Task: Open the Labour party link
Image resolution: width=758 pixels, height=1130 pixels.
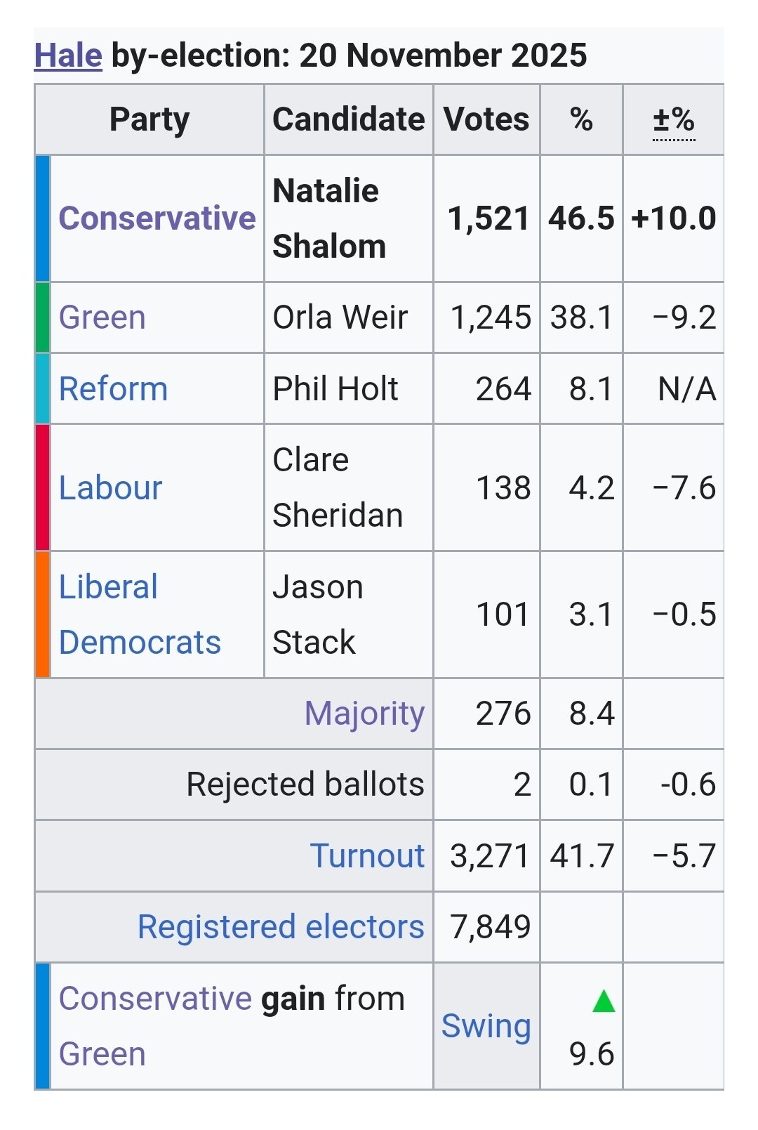Action: [x=110, y=488]
